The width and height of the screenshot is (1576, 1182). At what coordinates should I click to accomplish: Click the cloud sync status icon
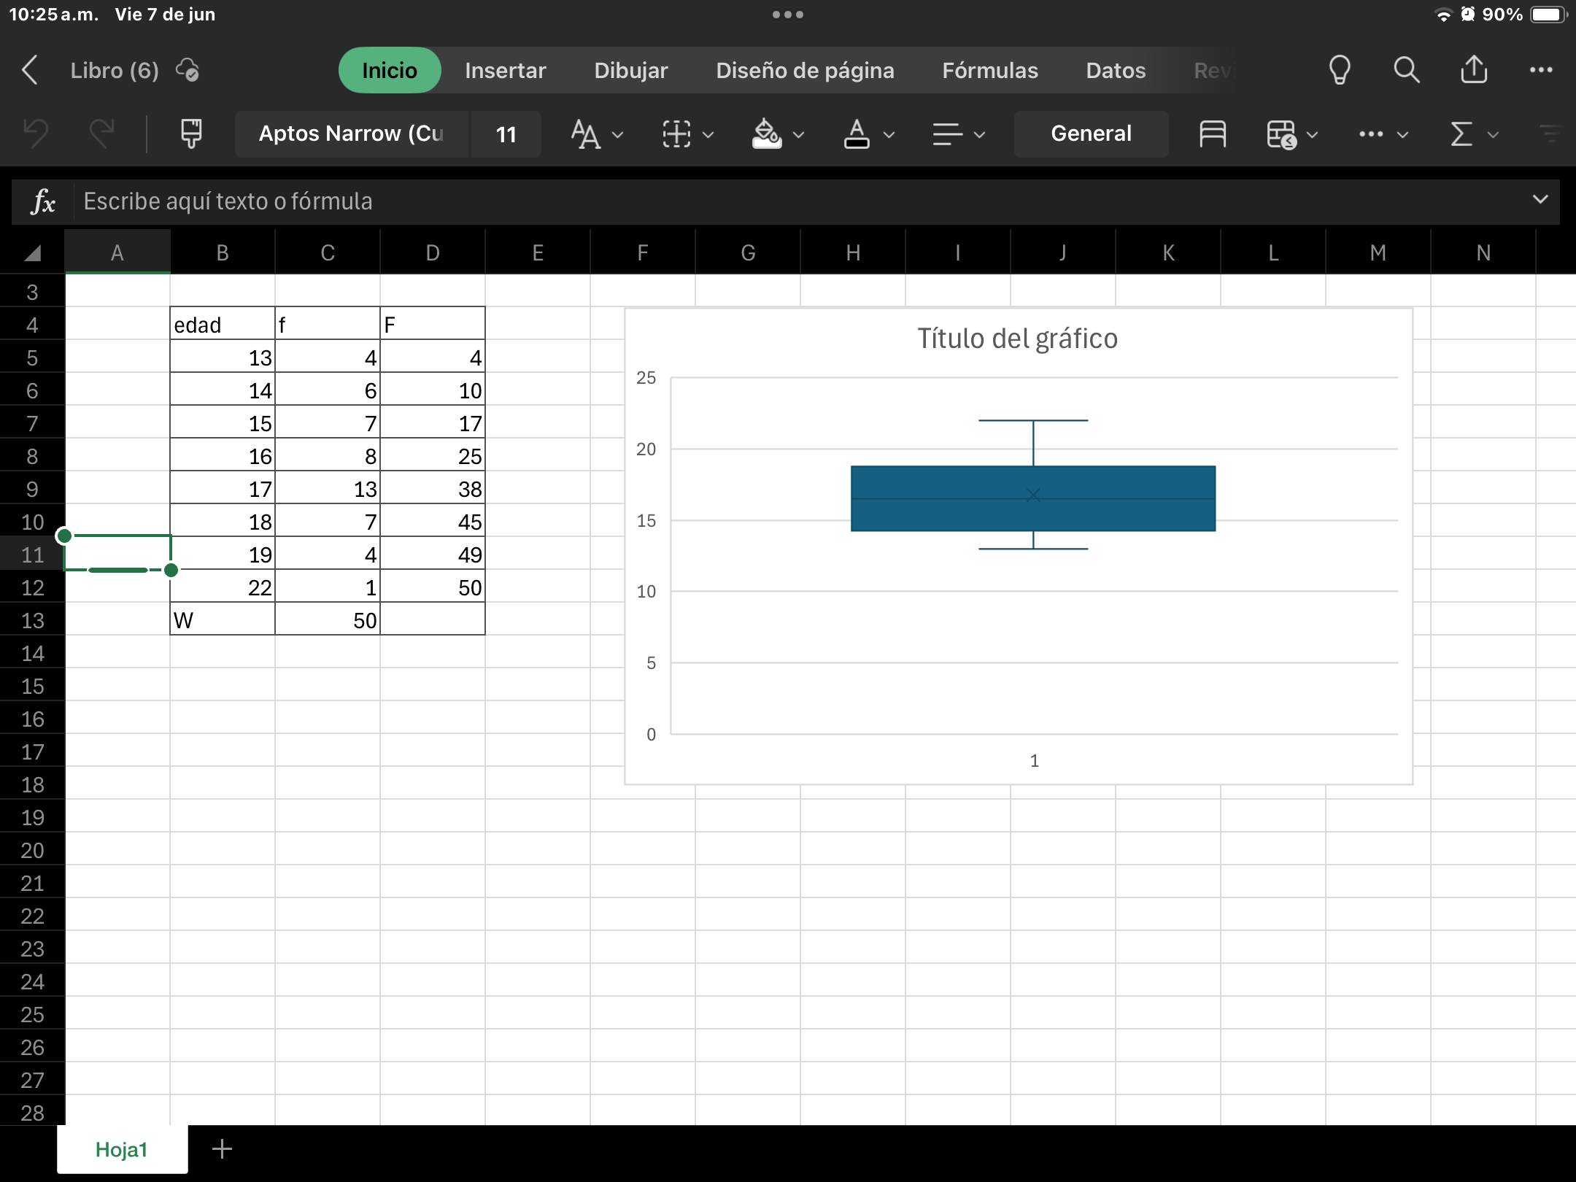tap(188, 70)
